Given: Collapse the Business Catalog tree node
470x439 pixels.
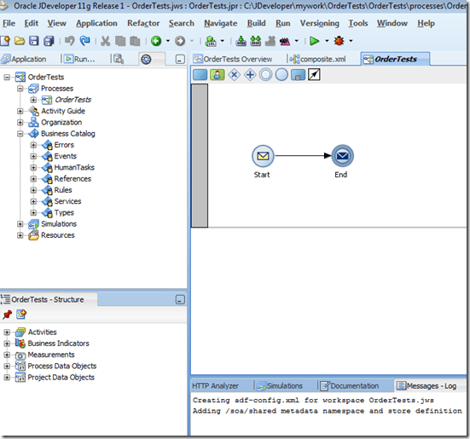Looking at the screenshot, I should pyautogui.click(x=20, y=134).
